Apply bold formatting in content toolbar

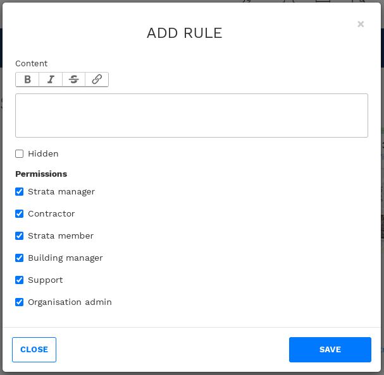[x=27, y=80]
